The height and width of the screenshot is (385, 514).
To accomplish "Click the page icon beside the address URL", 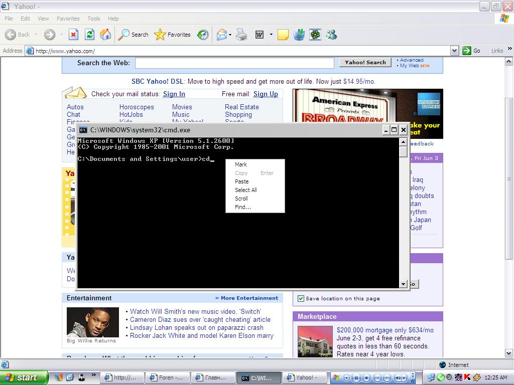I will tap(30, 51).
